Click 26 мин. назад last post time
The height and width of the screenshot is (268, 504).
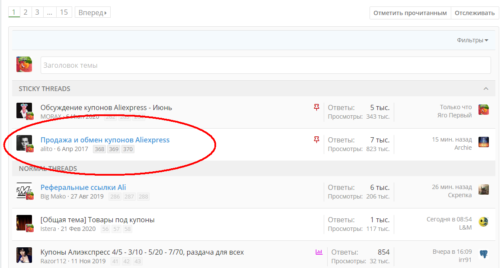452,187
